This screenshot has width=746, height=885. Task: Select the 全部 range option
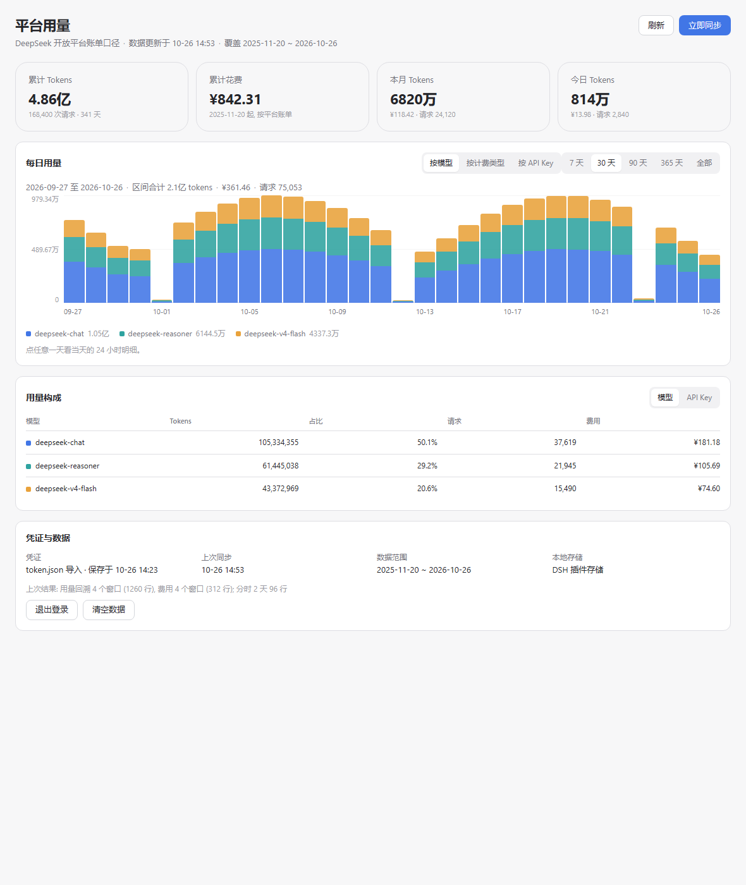(x=704, y=163)
